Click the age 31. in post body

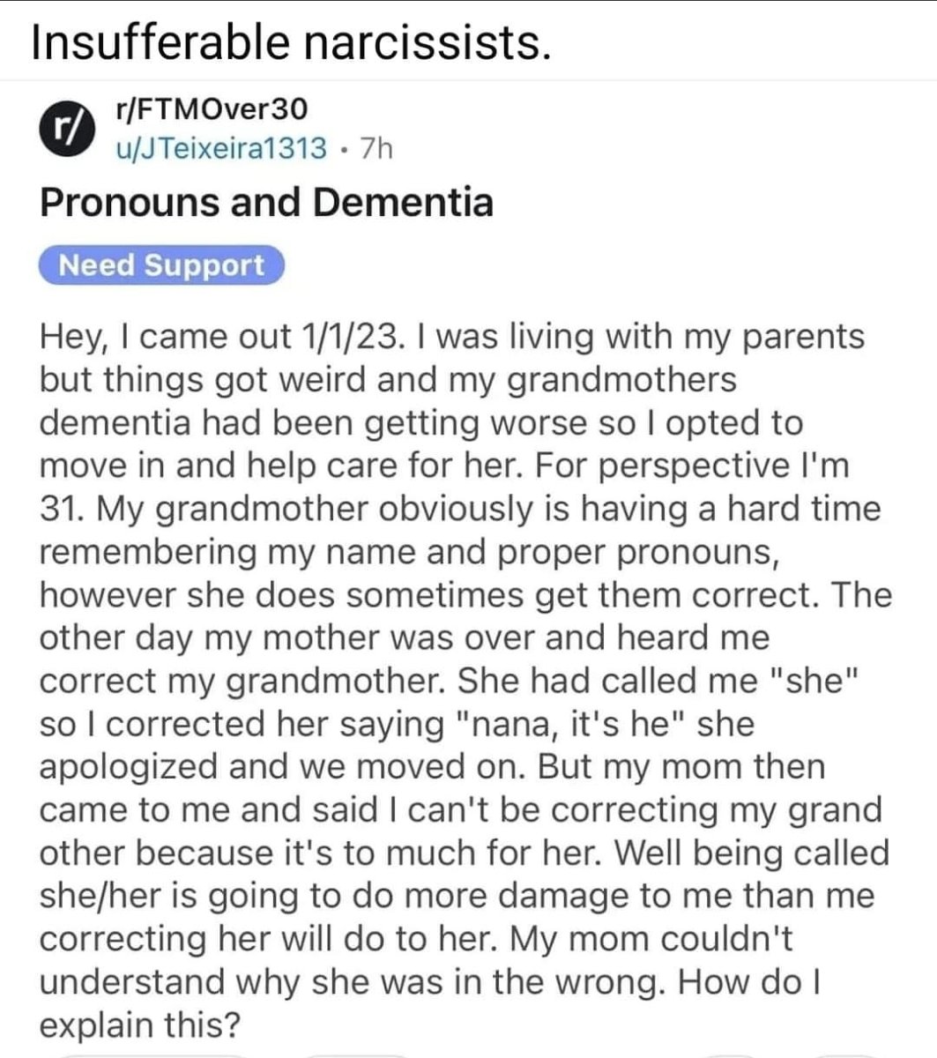pos(62,510)
